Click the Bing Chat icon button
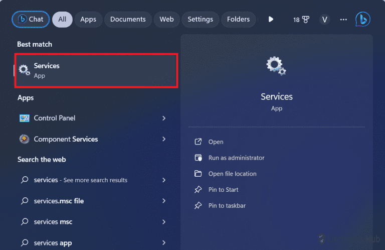385x250 pixels. pyautogui.click(x=31, y=20)
